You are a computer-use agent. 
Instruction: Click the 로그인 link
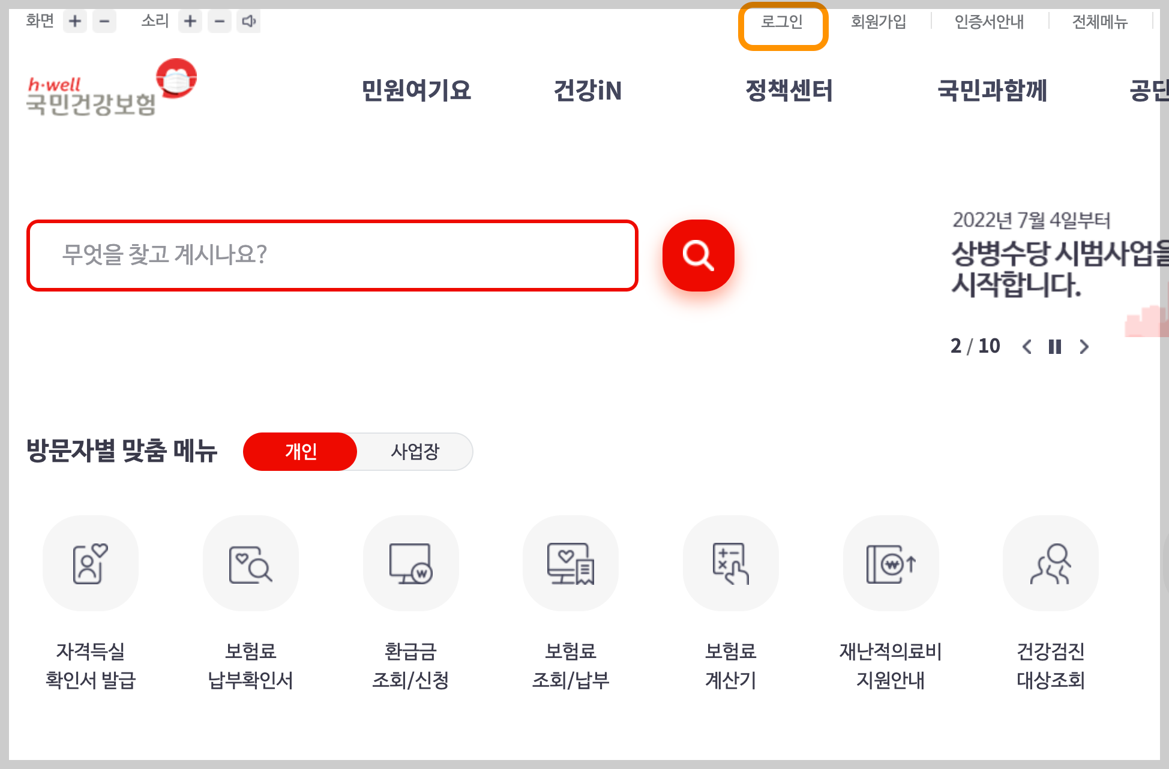tap(782, 22)
